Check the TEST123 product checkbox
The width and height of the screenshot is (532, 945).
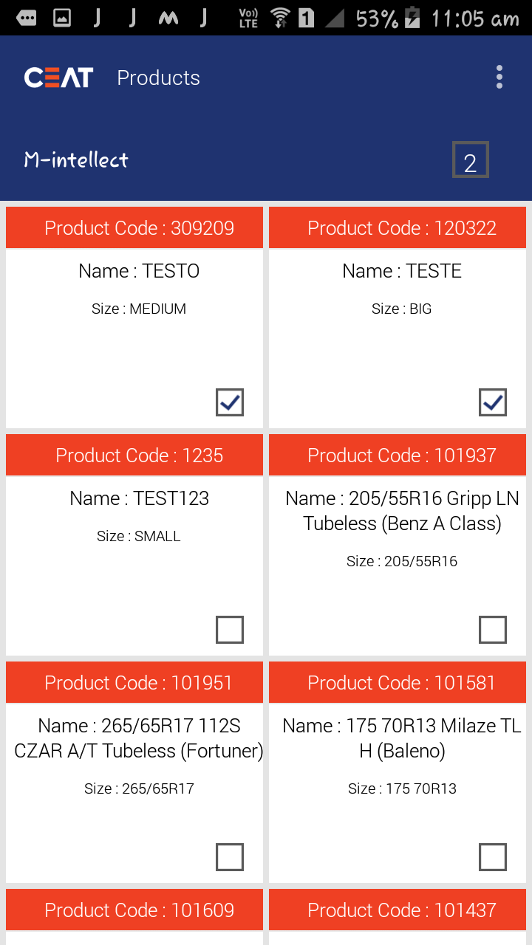(x=230, y=630)
